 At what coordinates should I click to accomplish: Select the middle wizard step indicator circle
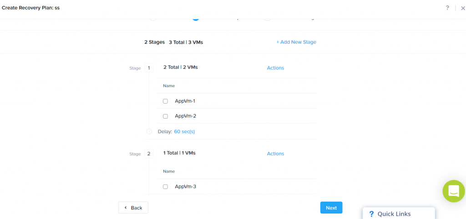click(196, 19)
